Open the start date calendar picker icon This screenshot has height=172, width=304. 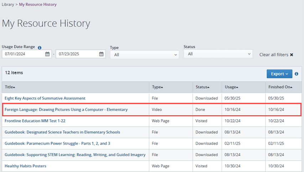(47, 54)
